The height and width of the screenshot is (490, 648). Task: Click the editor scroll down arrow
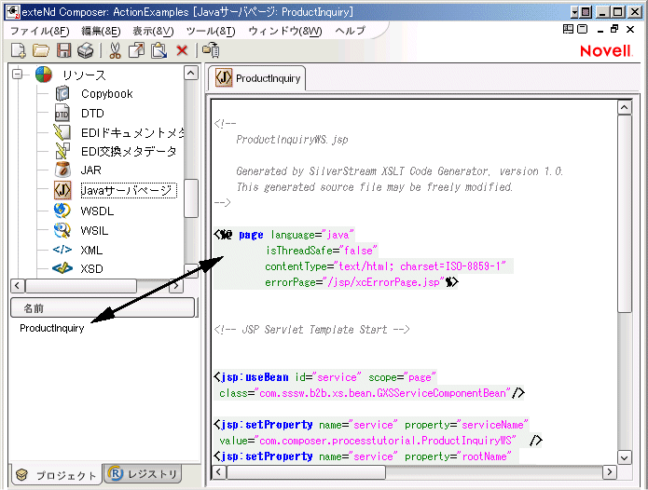click(x=624, y=457)
